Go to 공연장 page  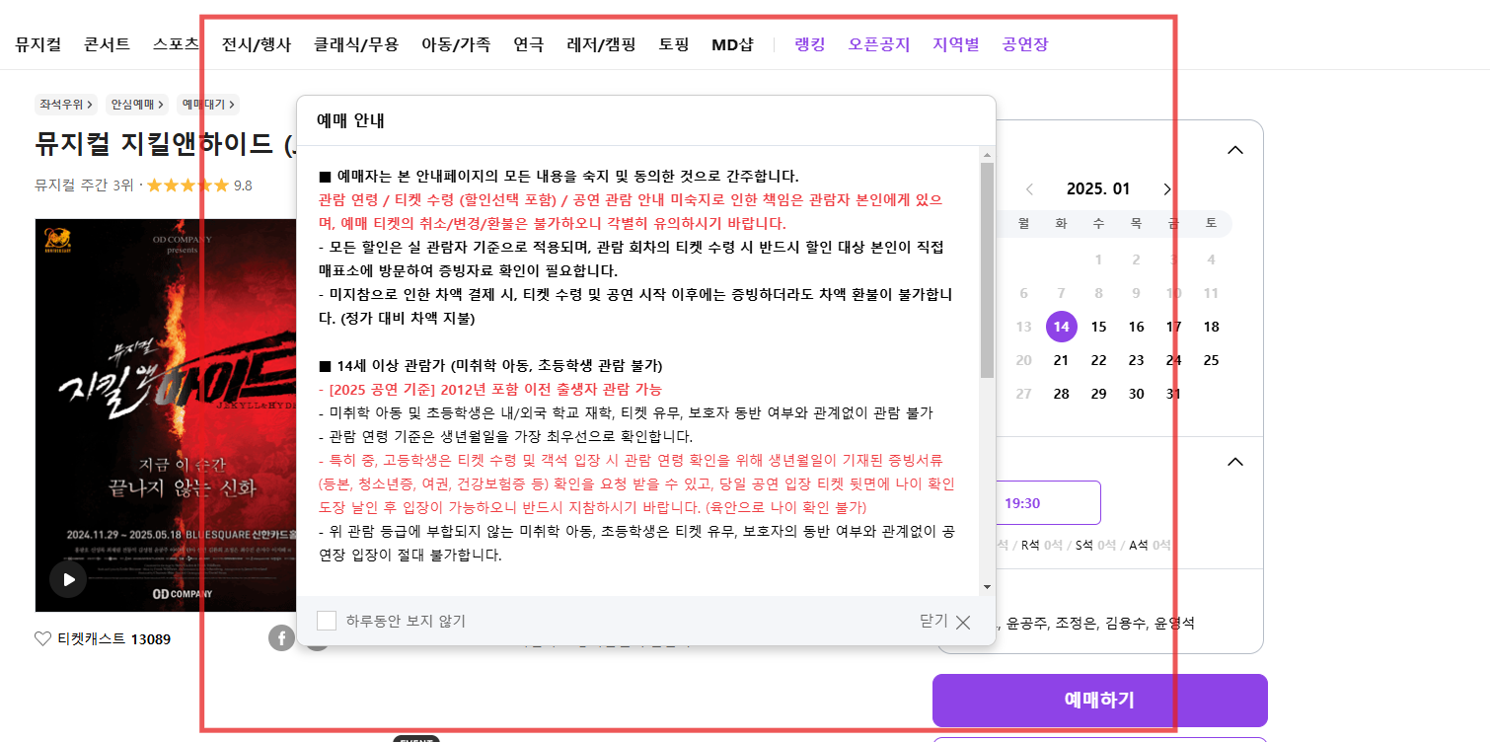coord(1025,44)
